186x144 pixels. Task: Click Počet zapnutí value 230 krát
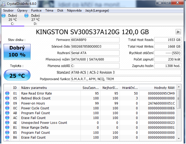pos(168,59)
